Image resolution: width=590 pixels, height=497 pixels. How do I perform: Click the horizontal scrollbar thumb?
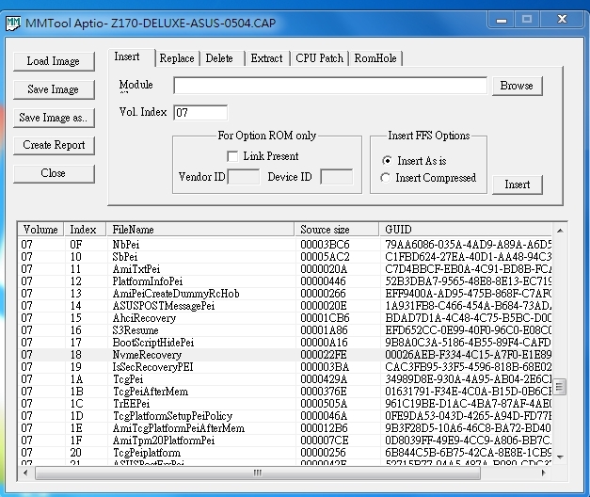258,473
